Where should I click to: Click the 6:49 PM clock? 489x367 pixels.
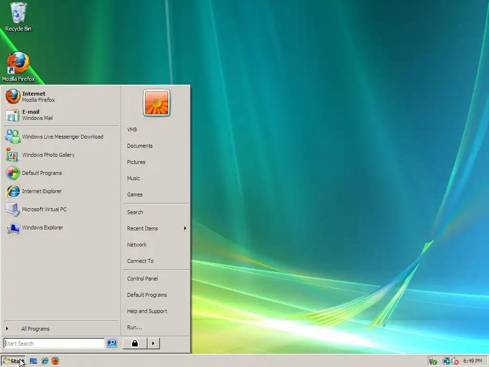(x=473, y=361)
